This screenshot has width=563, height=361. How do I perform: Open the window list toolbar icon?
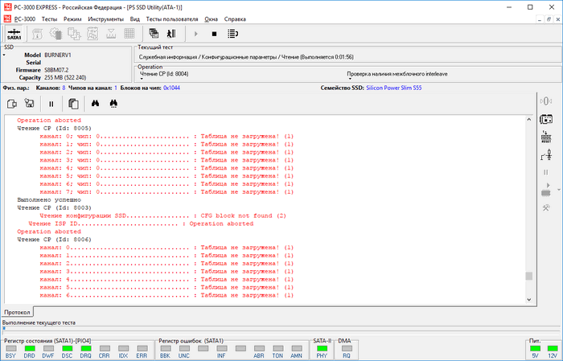(x=154, y=34)
